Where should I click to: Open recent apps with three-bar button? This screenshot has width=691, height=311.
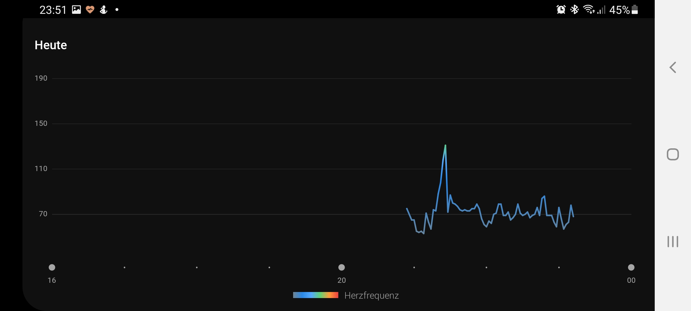click(673, 242)
